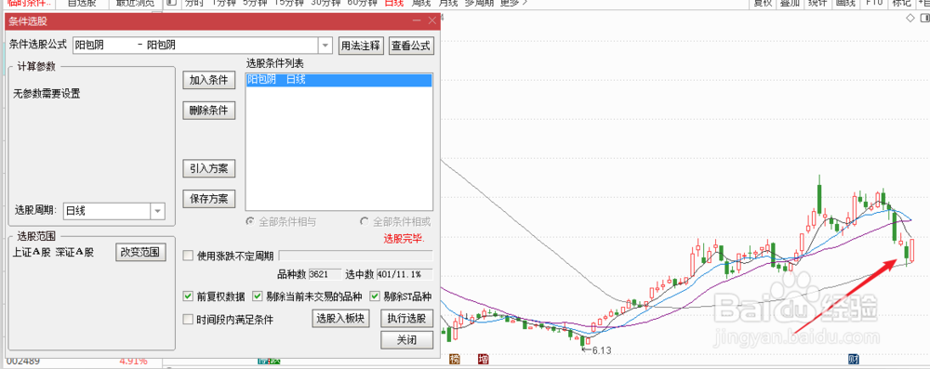Open the 条件选股公式 dropdown arrow
This screenshot has height=369, width=930.
pos(325,46)
